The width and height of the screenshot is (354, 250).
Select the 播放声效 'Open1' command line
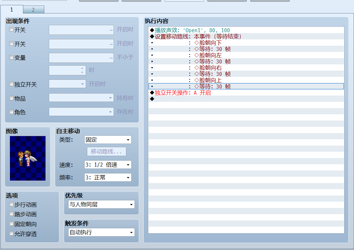click(246, 30)
